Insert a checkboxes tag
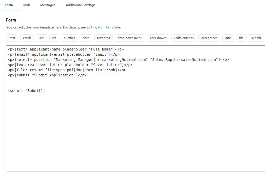 [x=158, y=38]
